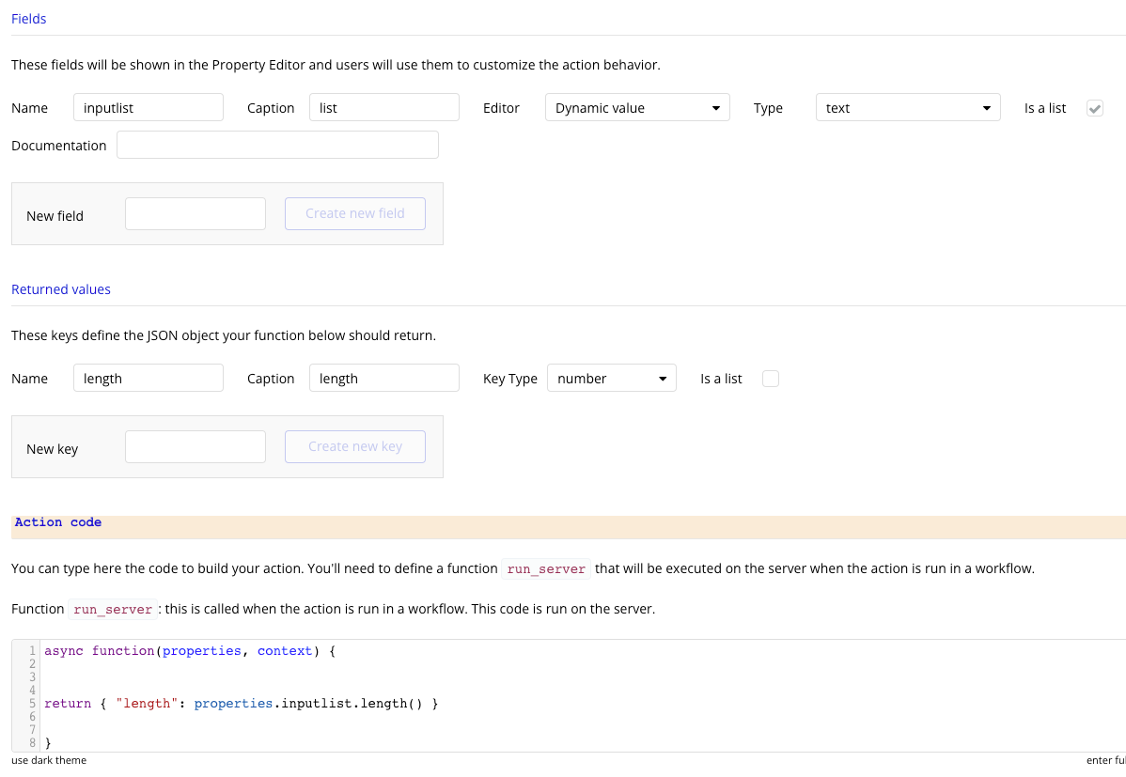Click the Fields section heading
The height and width of the screenshot is (777, 1126).
tap(29, 19)
